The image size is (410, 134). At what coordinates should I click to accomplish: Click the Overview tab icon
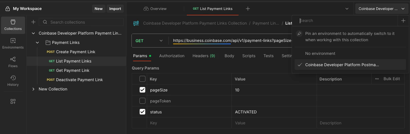pyautogui.click(x=146, y=9)
